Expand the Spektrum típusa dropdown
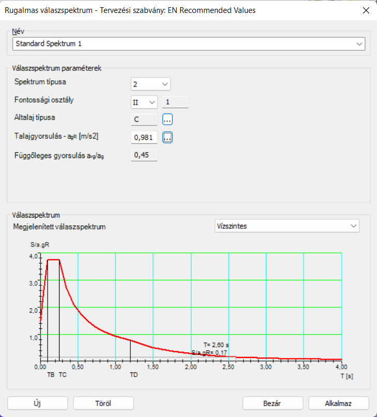Screen dimensions: 377x417 click(150, 84)
